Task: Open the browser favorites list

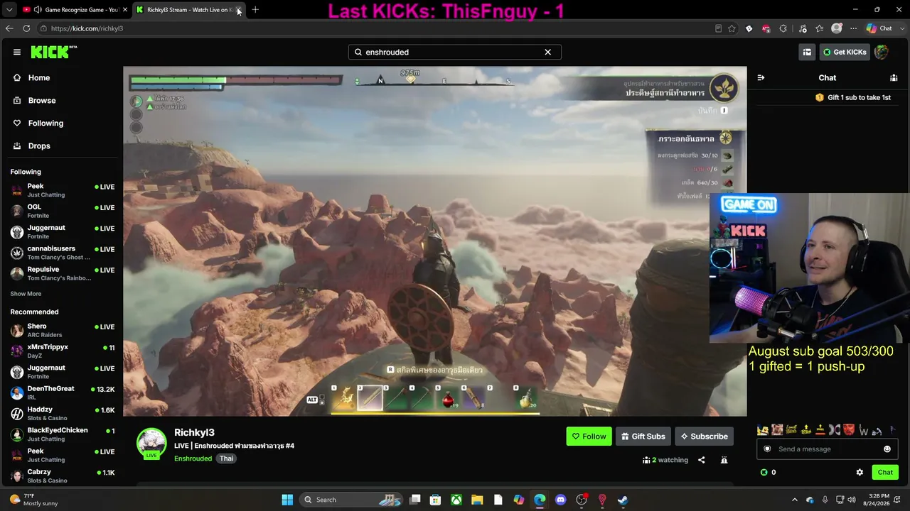Action: point(820,28)
